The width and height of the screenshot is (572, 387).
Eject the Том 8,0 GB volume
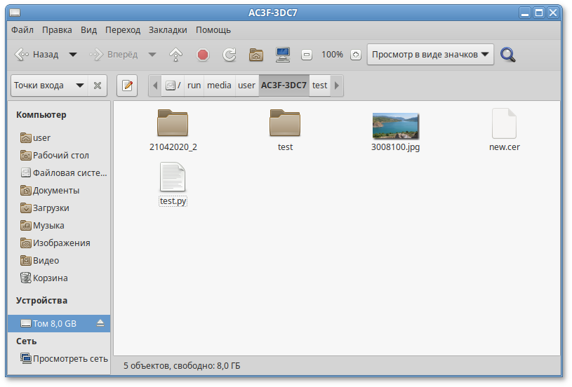pos(100,323)
